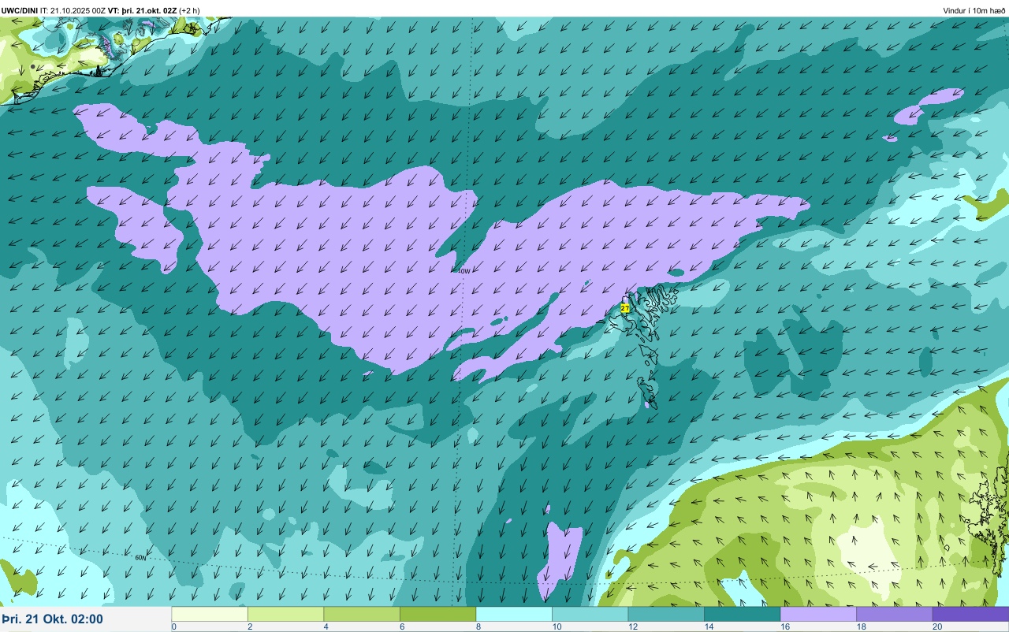Click legend tick value '16'
The height and width of the screenshot is (632, 1009).
coord(784,627)
